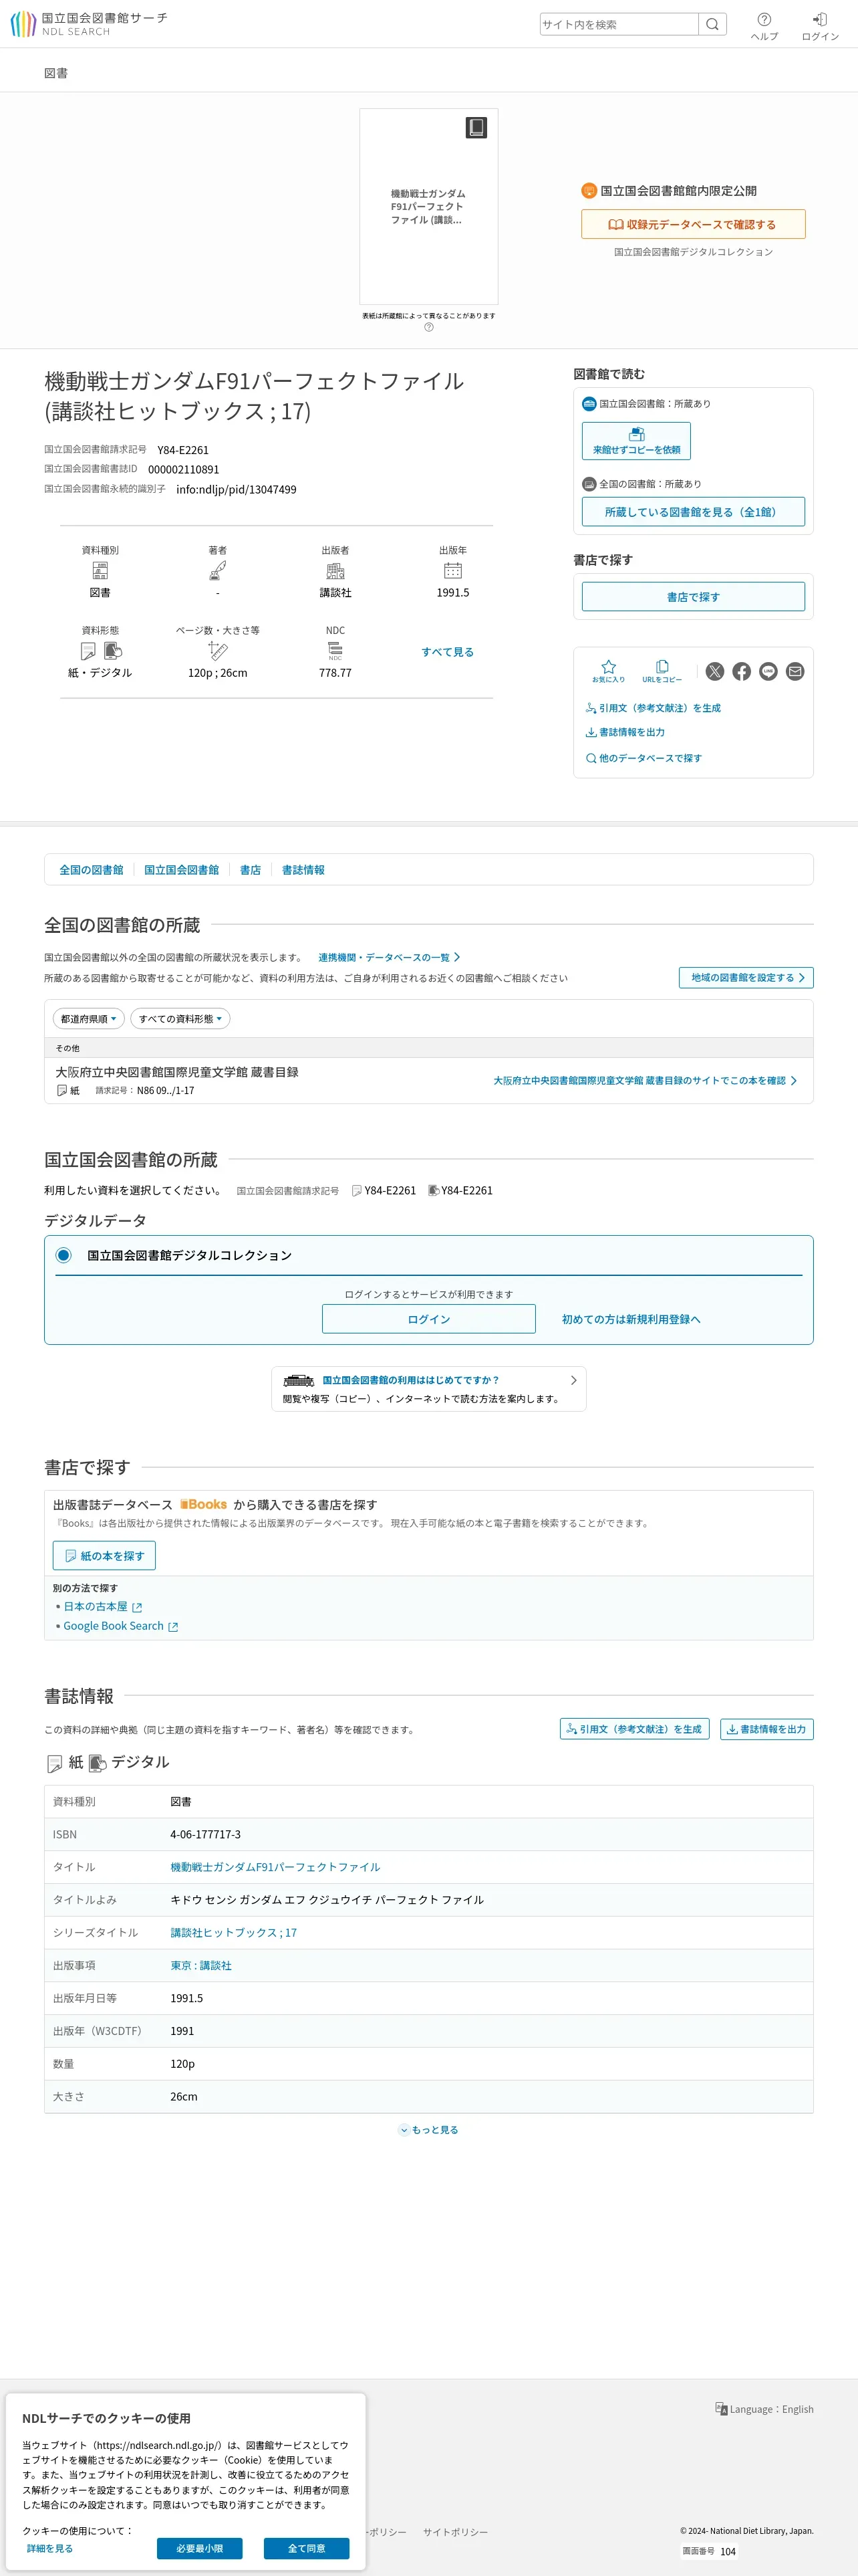Screen dimensions: 858x2576
Task: View 所蔵している図書館を見る（全1館）
Action: click(x=693, y=512)
